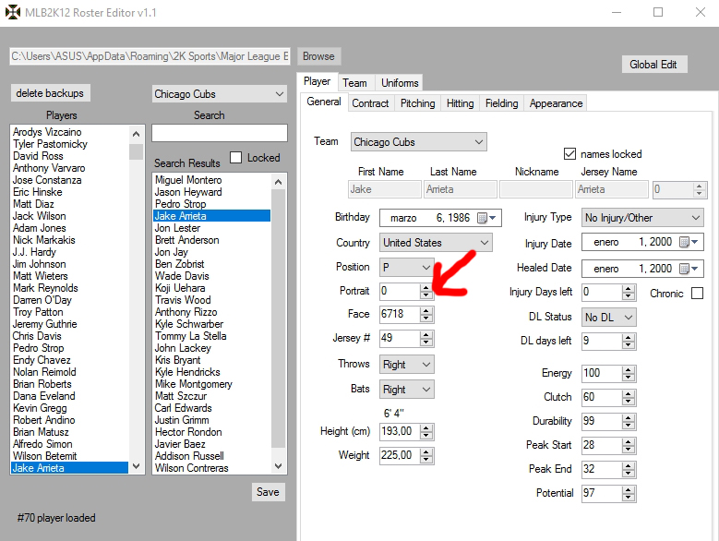Click the MLB2K12 Roster Editor app icon

(x=13, y=12)
